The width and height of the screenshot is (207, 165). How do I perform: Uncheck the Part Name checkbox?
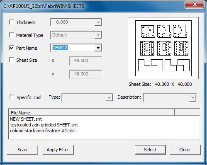(x=12, y=48)
